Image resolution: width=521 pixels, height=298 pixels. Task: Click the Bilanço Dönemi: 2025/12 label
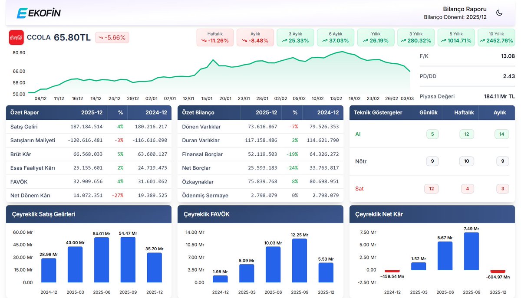tap(455, 17)
